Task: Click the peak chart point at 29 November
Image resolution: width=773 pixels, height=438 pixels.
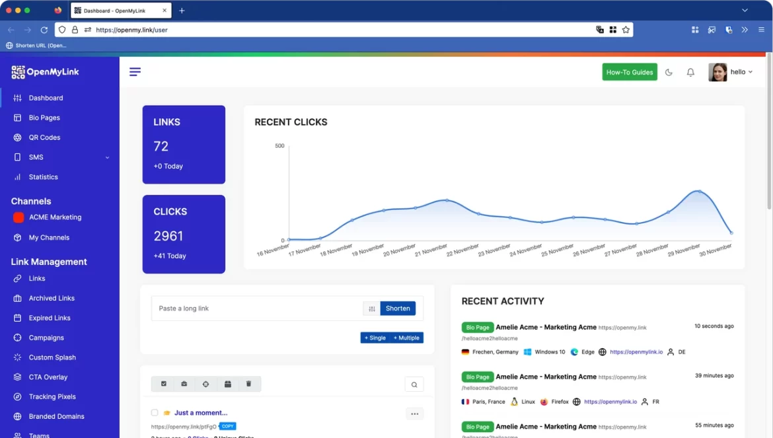Action: click(700, 191)
